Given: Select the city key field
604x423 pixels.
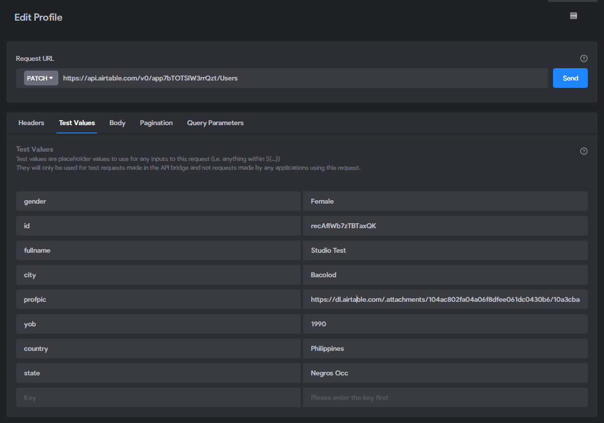Looking at the screenshot, I should point(158,275).
